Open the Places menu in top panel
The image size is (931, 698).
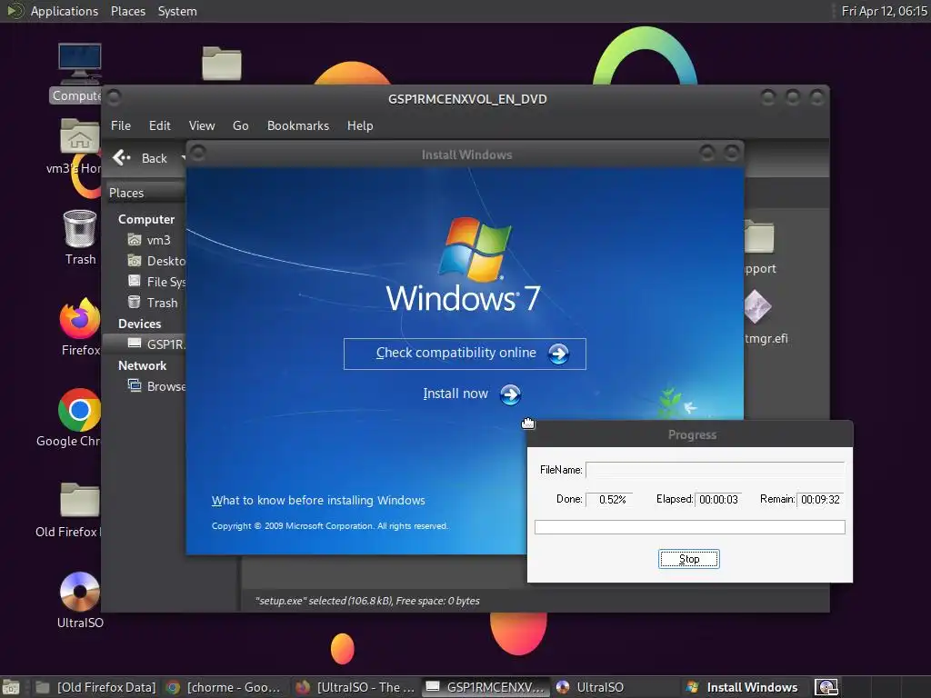[x=128, y=11]
